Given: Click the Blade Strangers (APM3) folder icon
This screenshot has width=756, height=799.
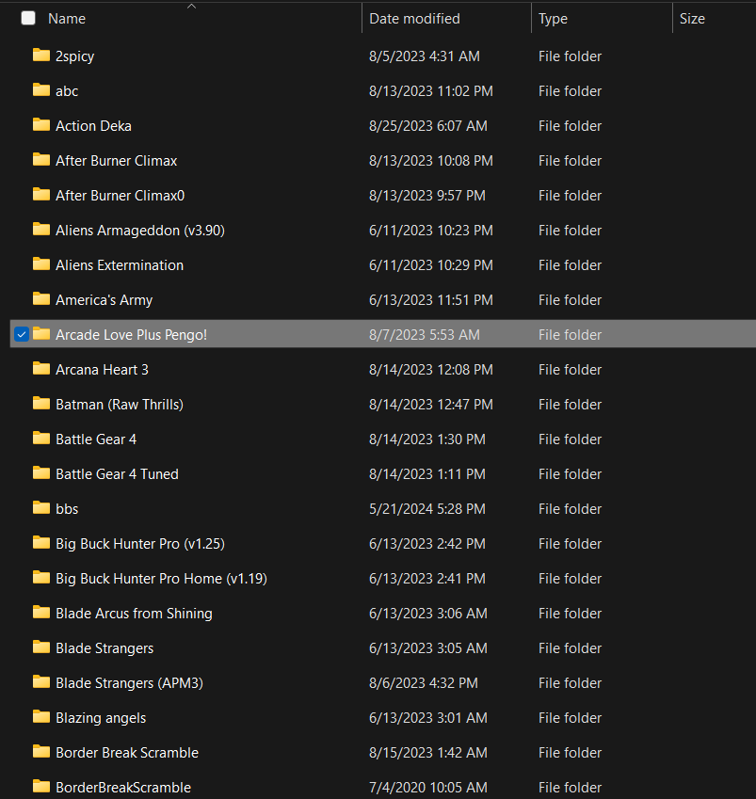Looking at the screenshot, I should (41, 681).
